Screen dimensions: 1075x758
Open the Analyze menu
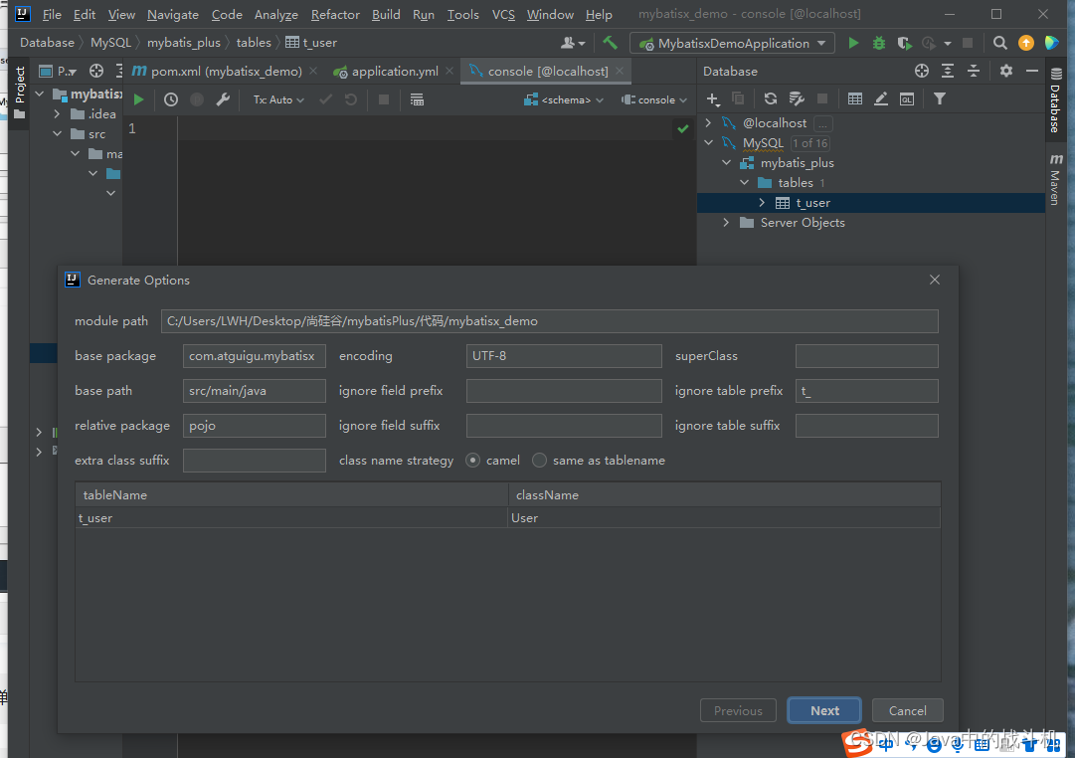275,14
